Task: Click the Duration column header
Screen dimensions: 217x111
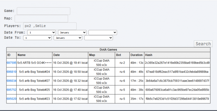Action: [x=137, y=55]
